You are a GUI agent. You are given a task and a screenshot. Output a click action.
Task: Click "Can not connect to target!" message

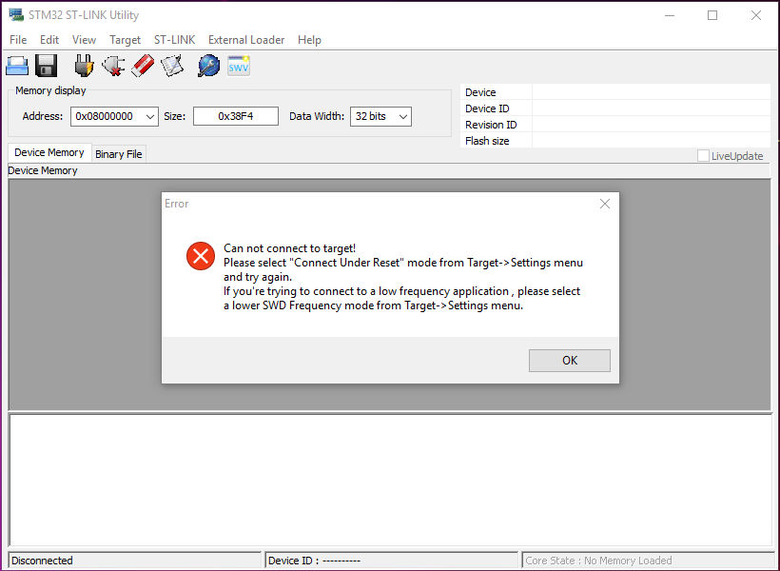289,248
